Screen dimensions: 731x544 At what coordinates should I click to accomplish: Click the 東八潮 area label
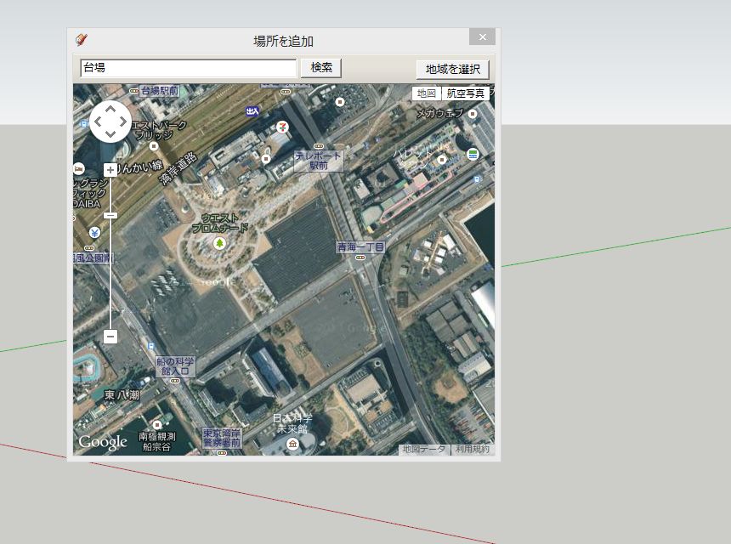tap(122, 395)
